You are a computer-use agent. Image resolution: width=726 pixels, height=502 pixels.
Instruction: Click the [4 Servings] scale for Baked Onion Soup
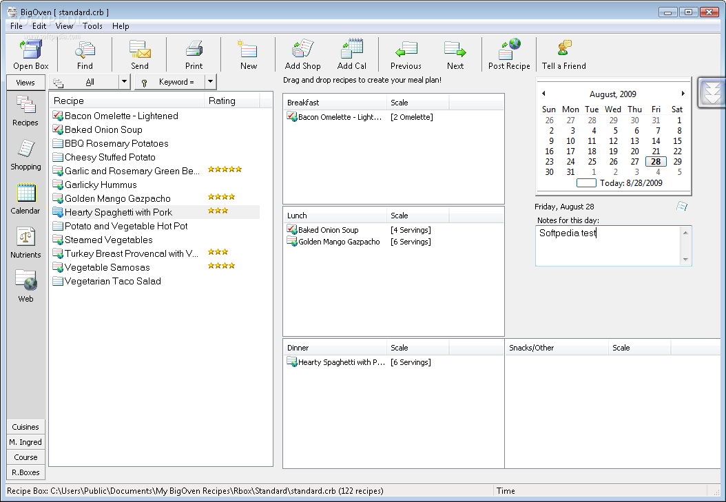tap(411, 229)
